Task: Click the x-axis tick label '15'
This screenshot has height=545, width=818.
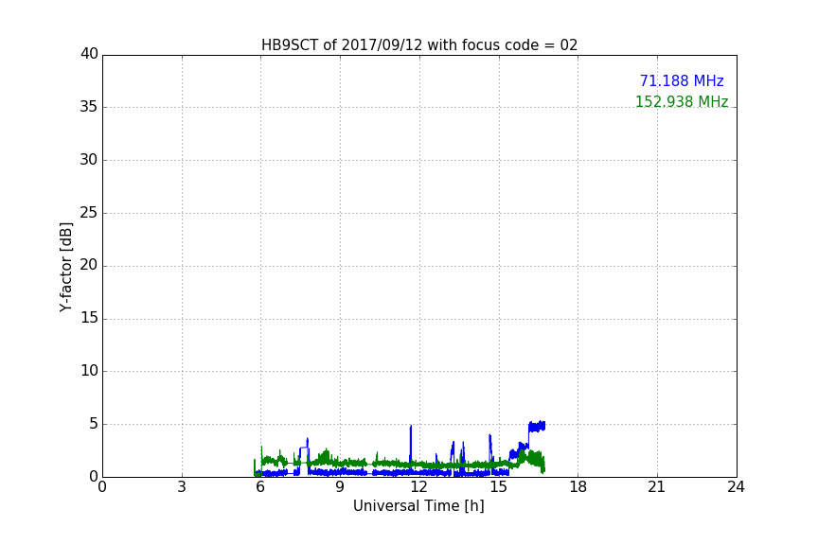Action: (x=499, y=487)
